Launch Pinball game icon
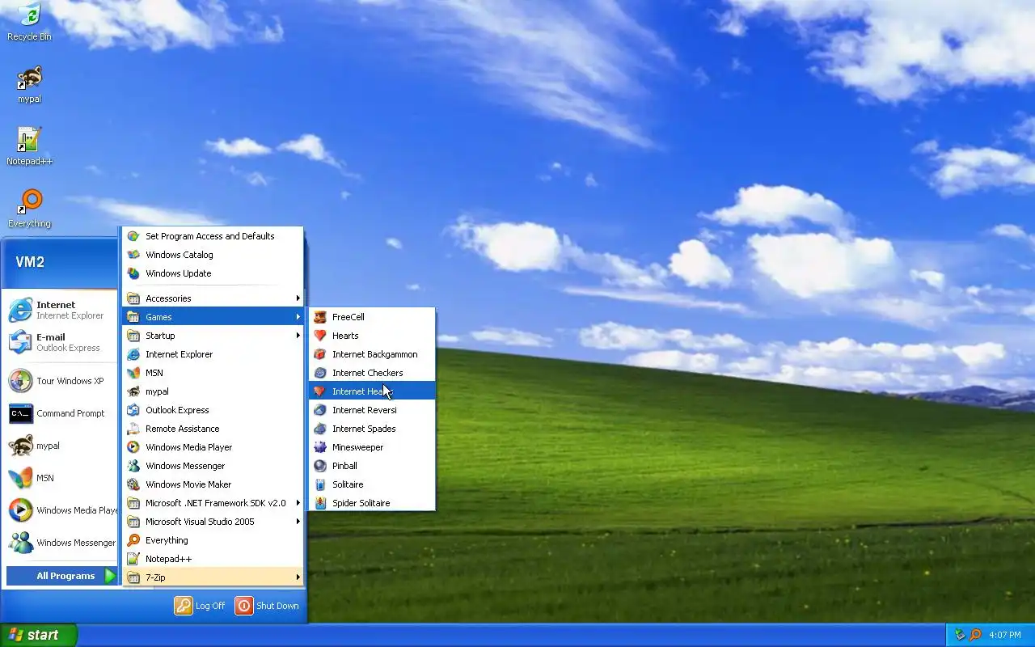This screenshot has height=647, width=1035. 320,466
